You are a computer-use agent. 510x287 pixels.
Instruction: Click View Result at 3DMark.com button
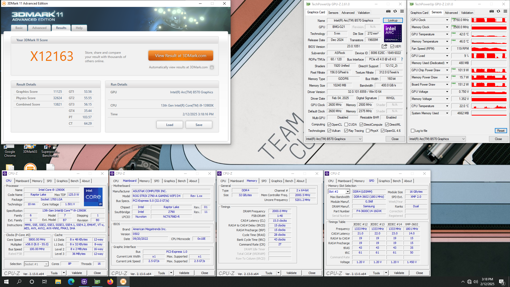click(x=181, y=56)
